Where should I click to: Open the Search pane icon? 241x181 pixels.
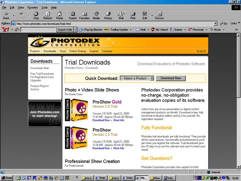coord(73,15)
